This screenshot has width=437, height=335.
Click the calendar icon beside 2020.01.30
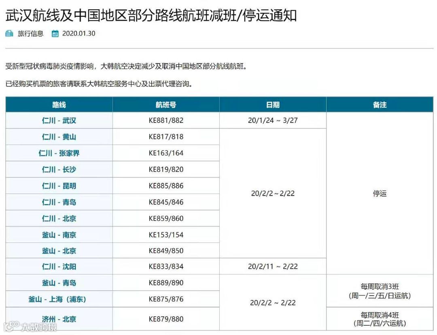(x=55, y=34)
